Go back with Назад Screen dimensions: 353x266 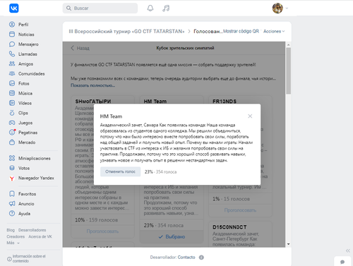[x=80, y=48]
